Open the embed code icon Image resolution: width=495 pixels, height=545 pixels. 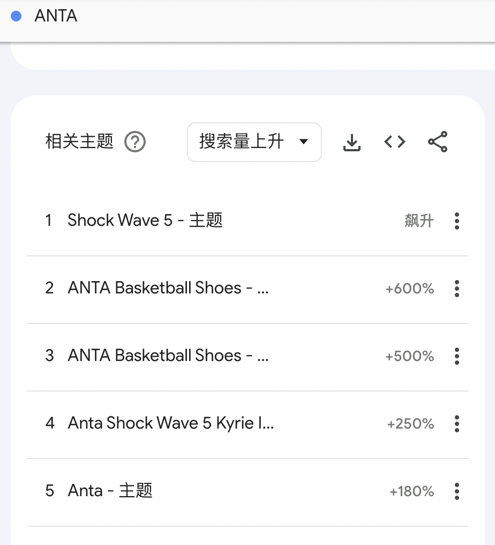(395, 142)
